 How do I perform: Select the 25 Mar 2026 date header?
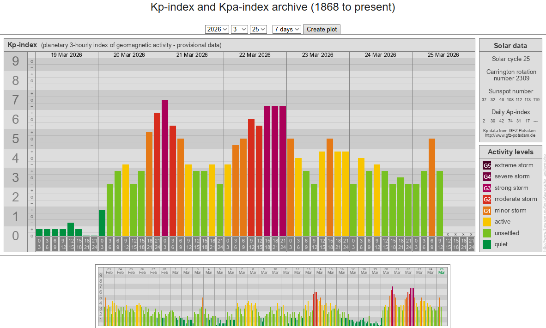click(x=443, y=55)
